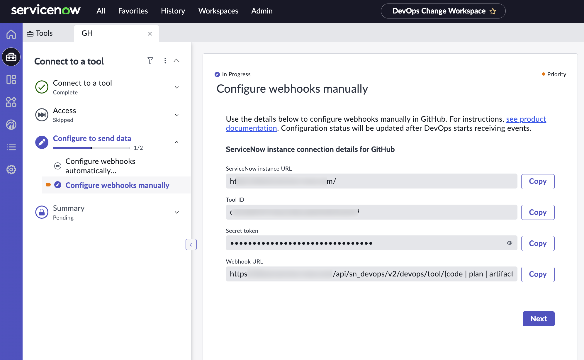Open the apps grid sidebar icon
This screenshot has width=584, height=360.
[x=11, y=102]
